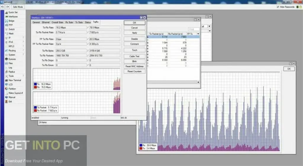Open the Quick Set menu item
Viewport: 303px width, 166px height.
point(13,12)
